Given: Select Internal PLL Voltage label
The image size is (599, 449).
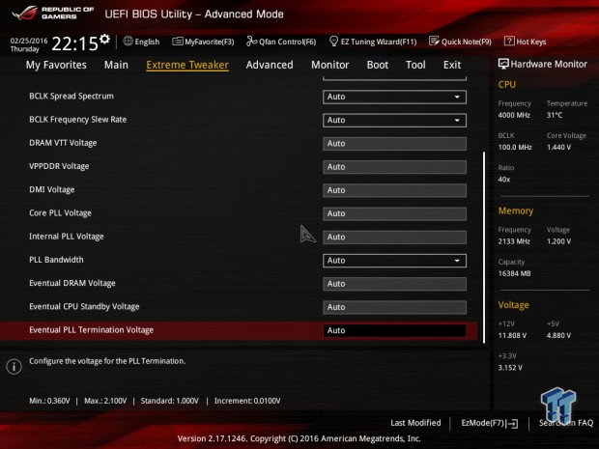Looking at the screenshot, I should coord(67,237).
